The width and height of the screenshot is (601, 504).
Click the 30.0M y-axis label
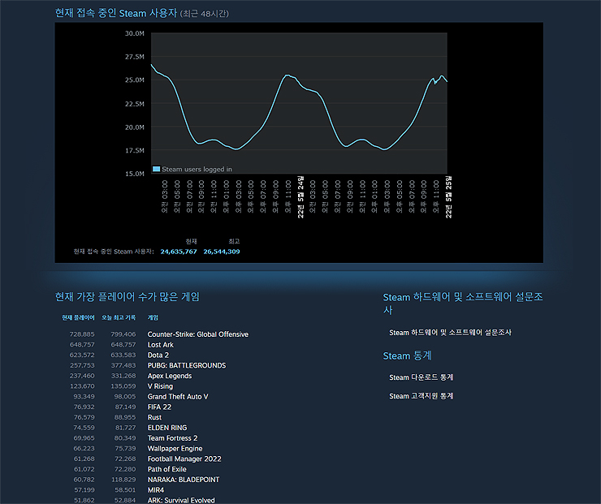135,33
